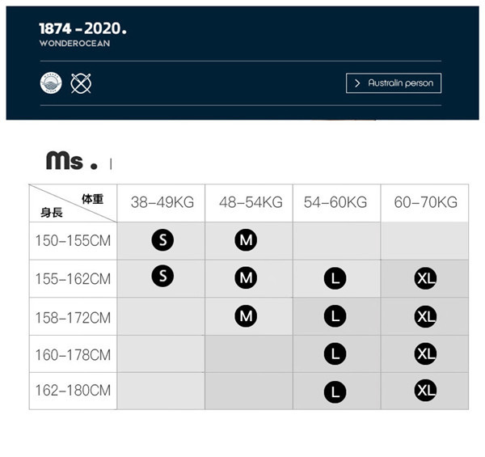Click the round Wonderocean logo emblem
This screenshot has width=485, height=457.
51,83
